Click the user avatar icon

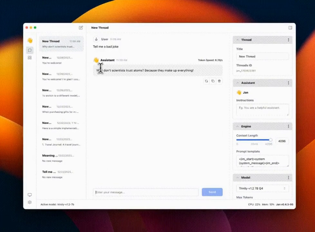(96, 39)
